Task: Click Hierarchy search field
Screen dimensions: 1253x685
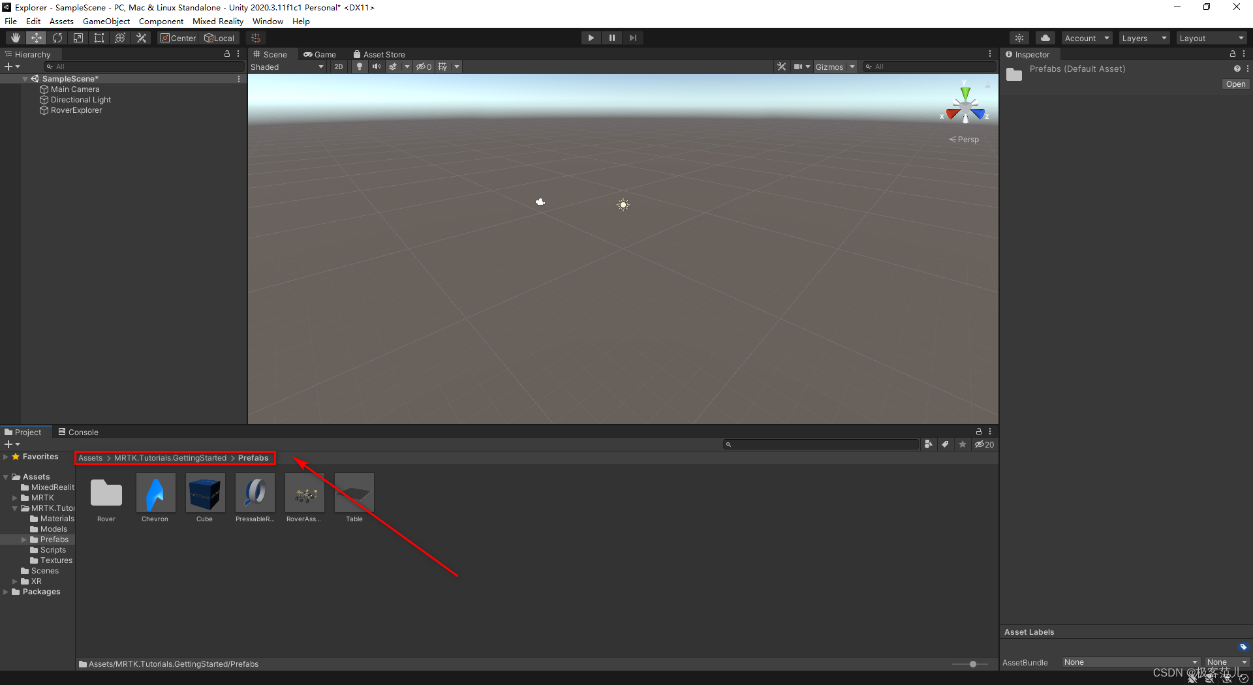Action: point(144,67)
